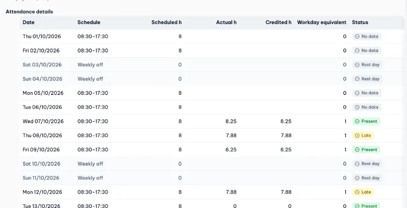
Task: Click the Scheduled h column header
Action: (x=167, y=23)
